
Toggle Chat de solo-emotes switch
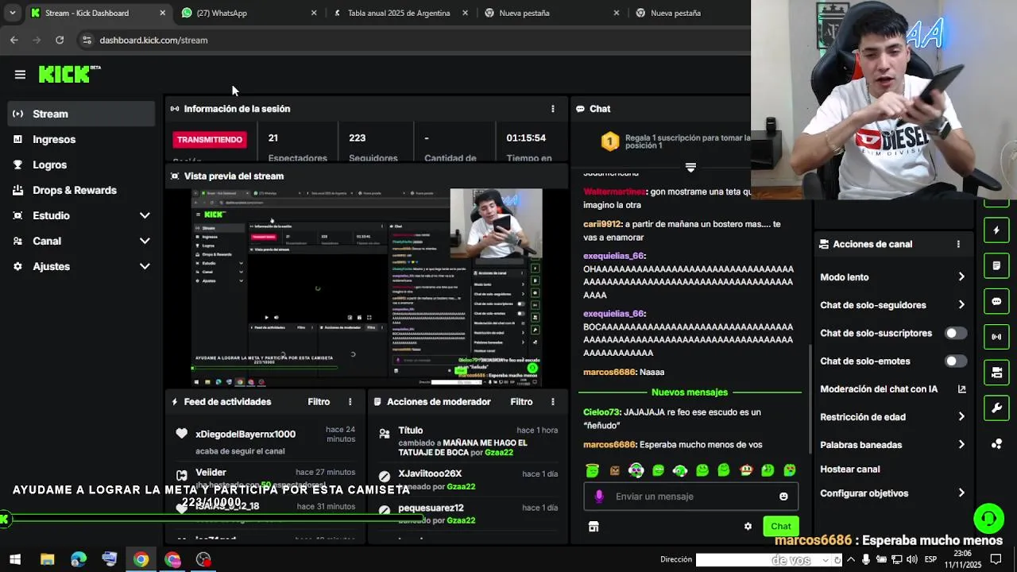[956, 361]
